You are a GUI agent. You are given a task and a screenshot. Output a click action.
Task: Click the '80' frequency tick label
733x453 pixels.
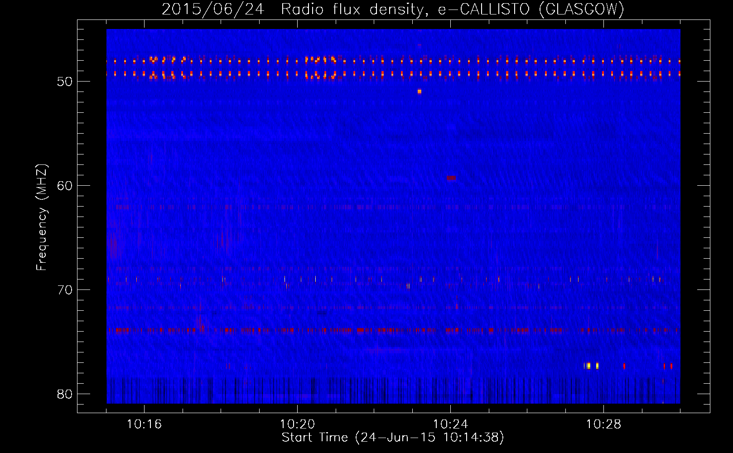[x=65, y=394]
